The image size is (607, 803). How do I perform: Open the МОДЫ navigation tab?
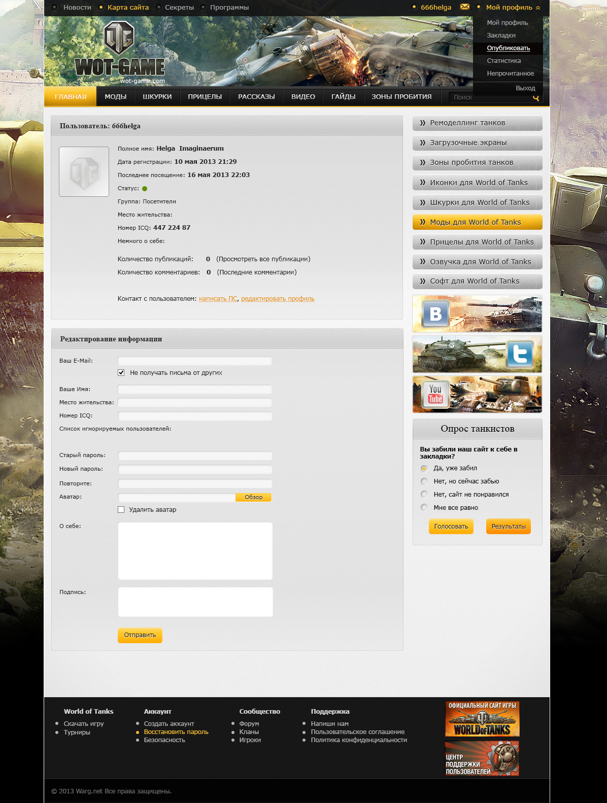point(116,96)
